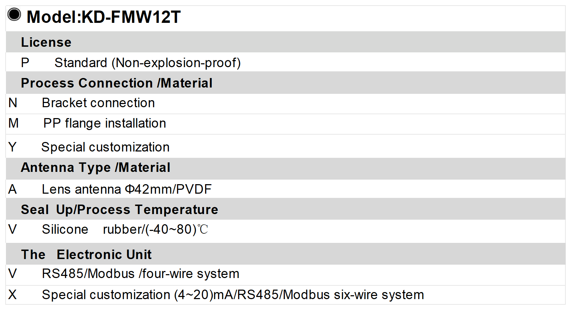
Task: Click code Y for Special customization
Action: click(13, 147)
